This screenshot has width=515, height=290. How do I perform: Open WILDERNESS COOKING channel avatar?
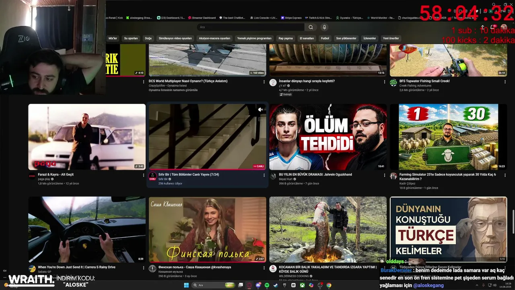coord(273,269)
